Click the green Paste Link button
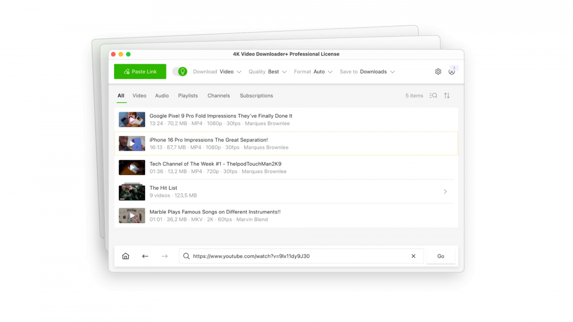Viewport: 573px width, 322px height. tap(140, 72)
